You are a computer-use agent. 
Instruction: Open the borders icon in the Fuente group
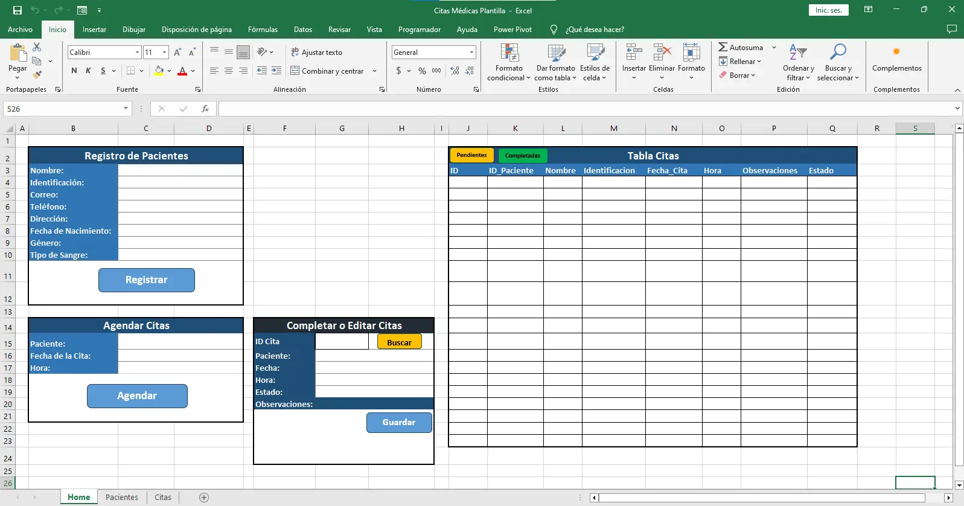130,71
